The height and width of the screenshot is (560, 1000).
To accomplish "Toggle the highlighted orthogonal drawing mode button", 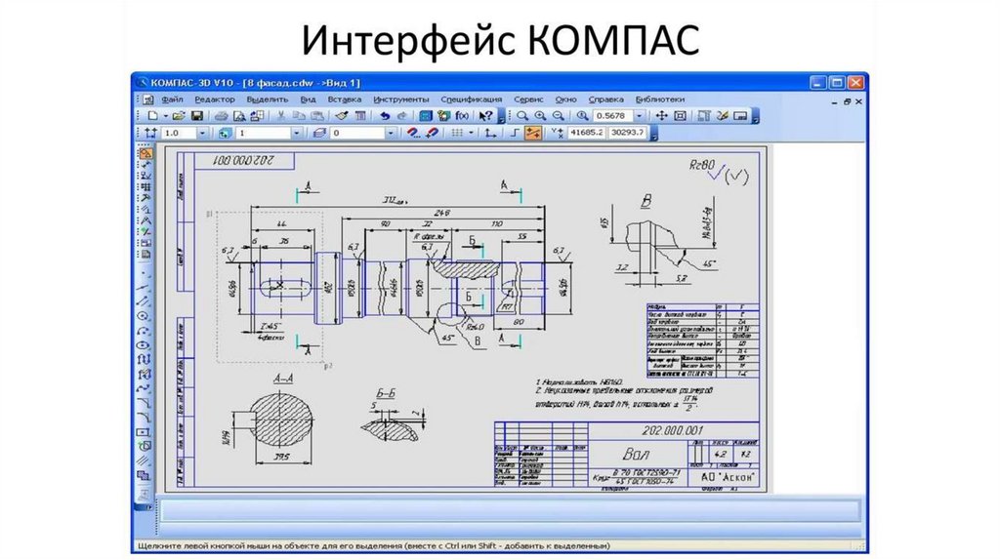I will (x=532, y=133).
